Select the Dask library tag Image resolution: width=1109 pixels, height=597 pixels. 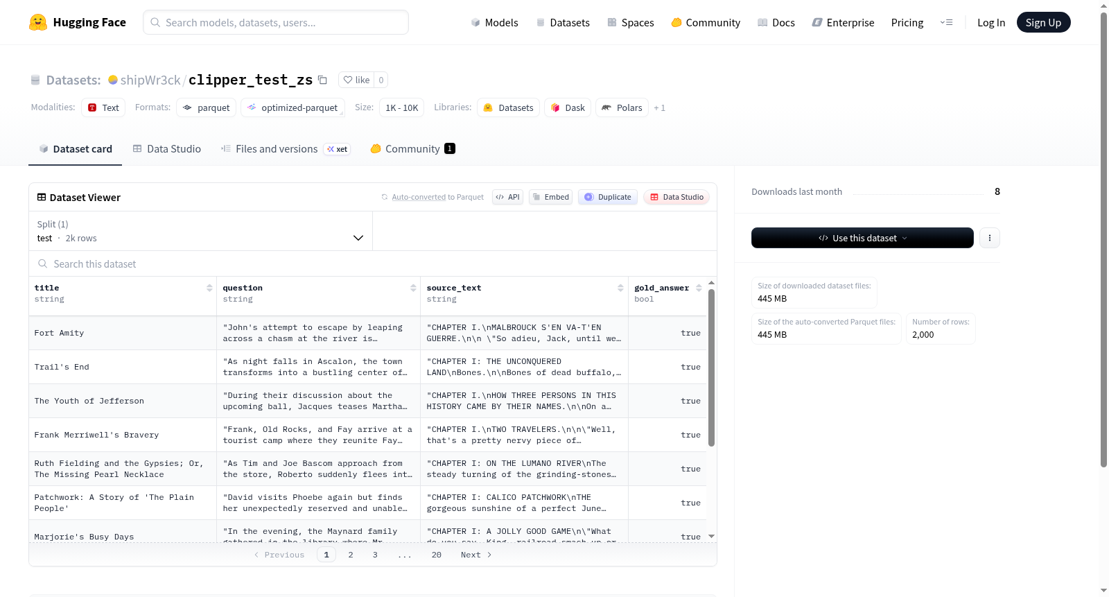(x=568, y=107)
